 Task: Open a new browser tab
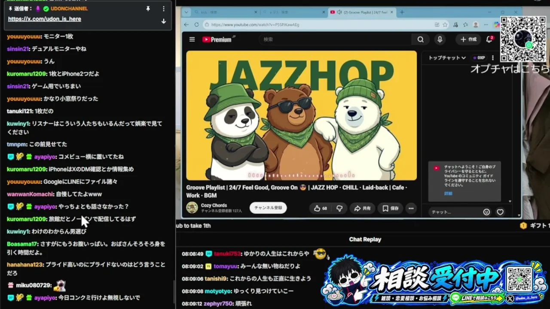point(402,12)
